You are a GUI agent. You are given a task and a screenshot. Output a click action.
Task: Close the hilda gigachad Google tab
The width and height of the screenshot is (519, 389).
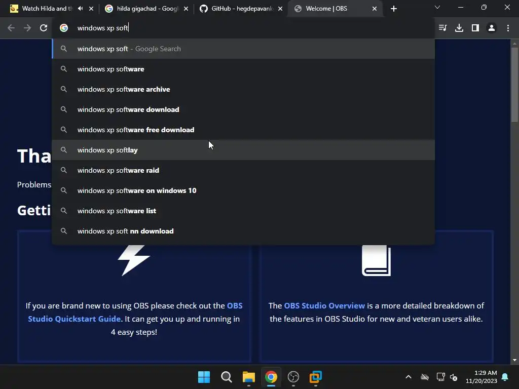(186, 9)
